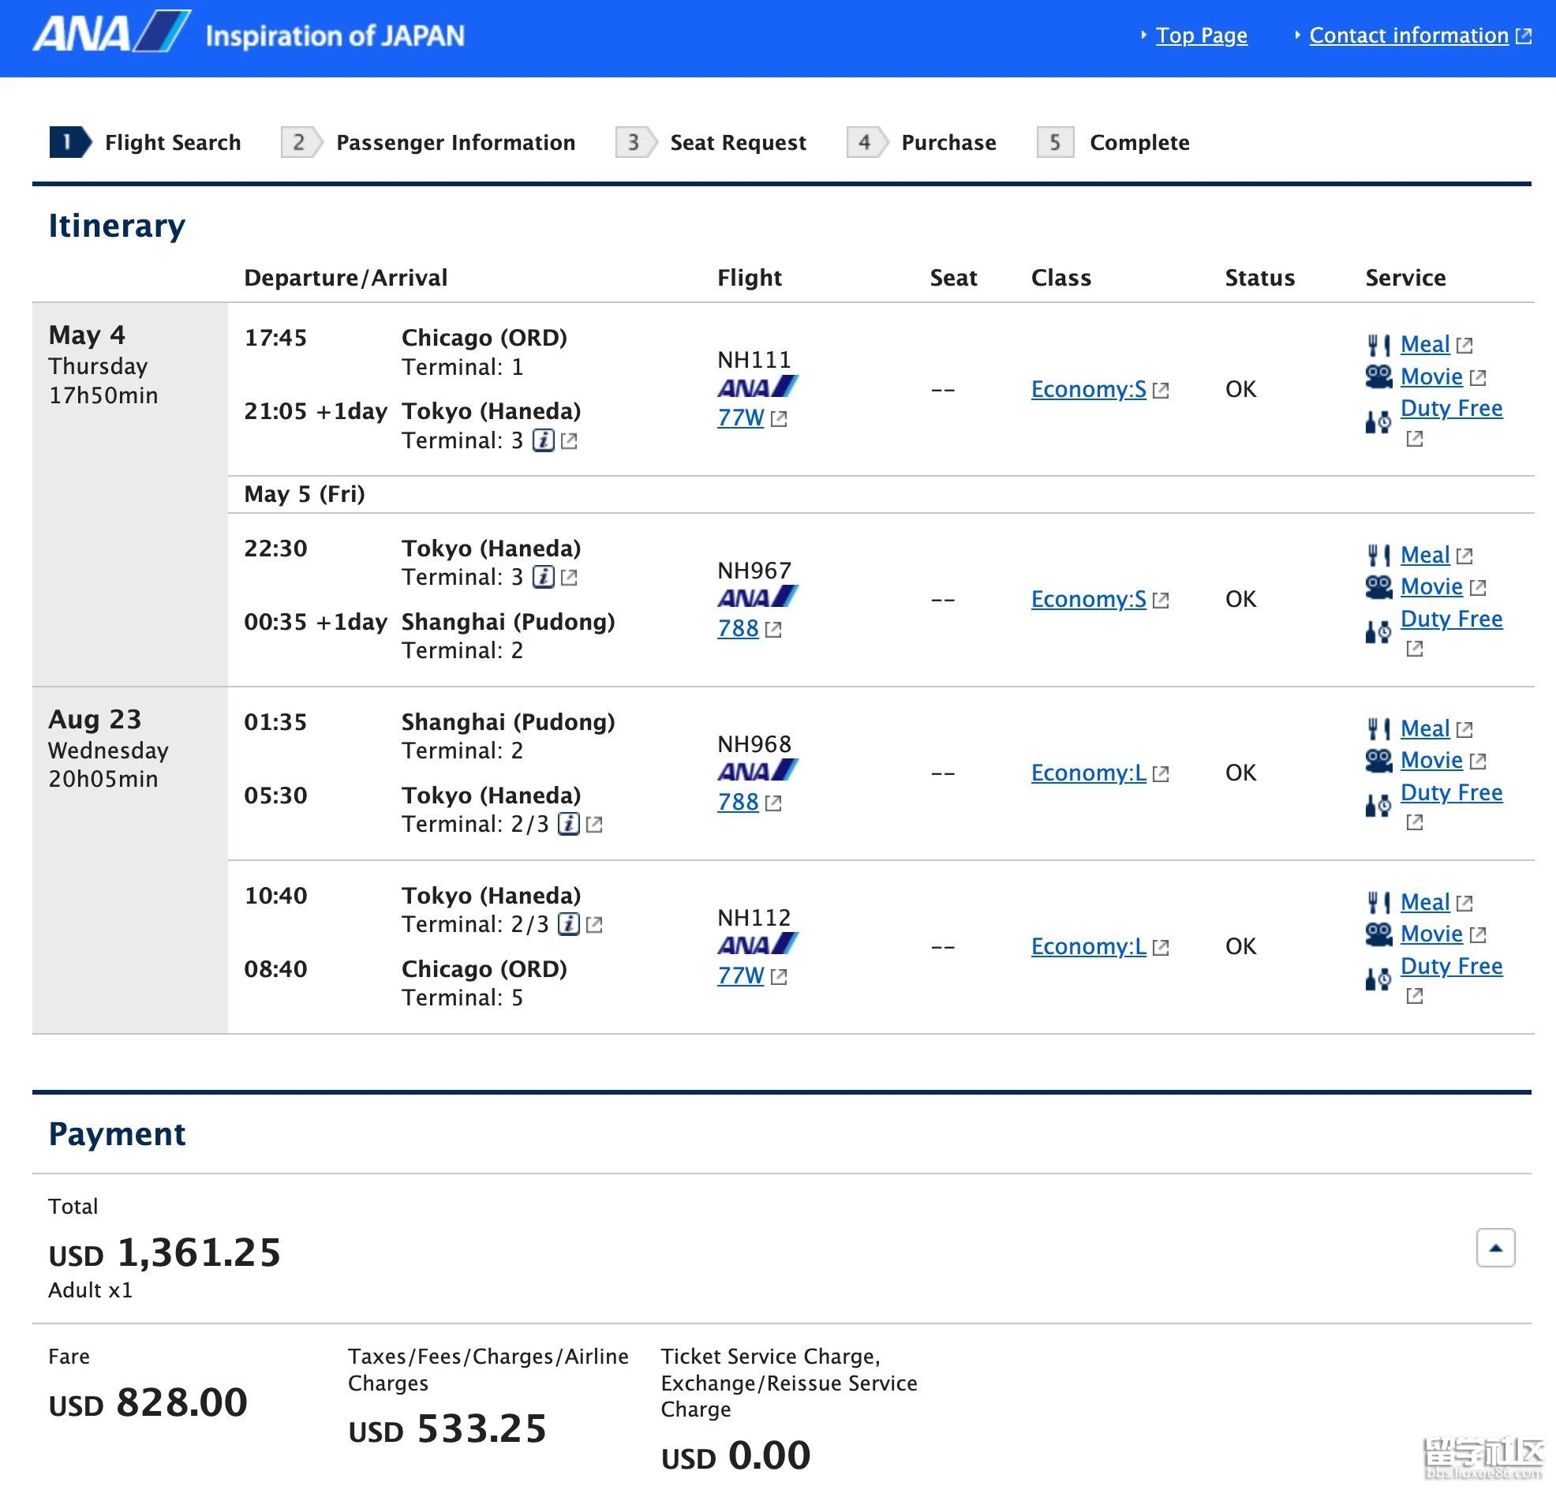
Task: Click terminal info icon for NH112 Haneda departure
Action: click(x=568, y=924)
